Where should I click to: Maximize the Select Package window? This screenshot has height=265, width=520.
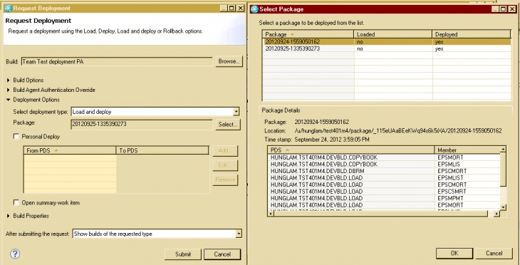tap(503, 9)
